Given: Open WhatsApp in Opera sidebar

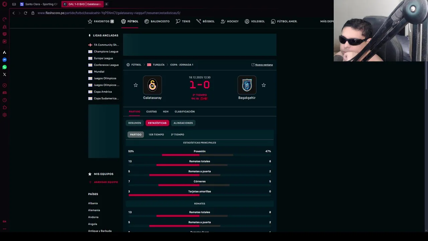Looking at the screenshot, I should click(5, 67).
